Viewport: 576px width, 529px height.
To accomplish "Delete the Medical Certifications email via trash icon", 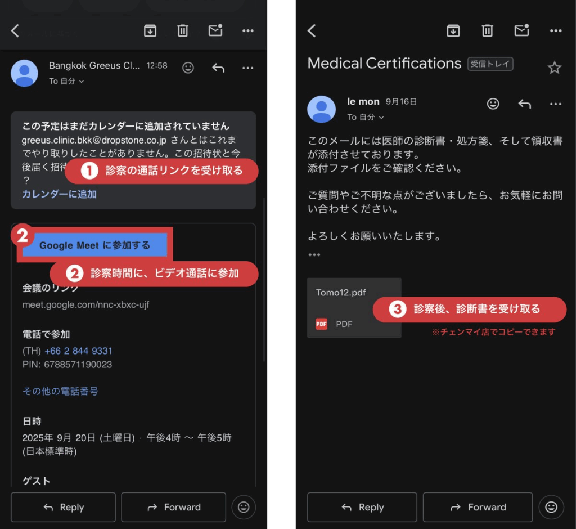I will [x=488, y=31].
